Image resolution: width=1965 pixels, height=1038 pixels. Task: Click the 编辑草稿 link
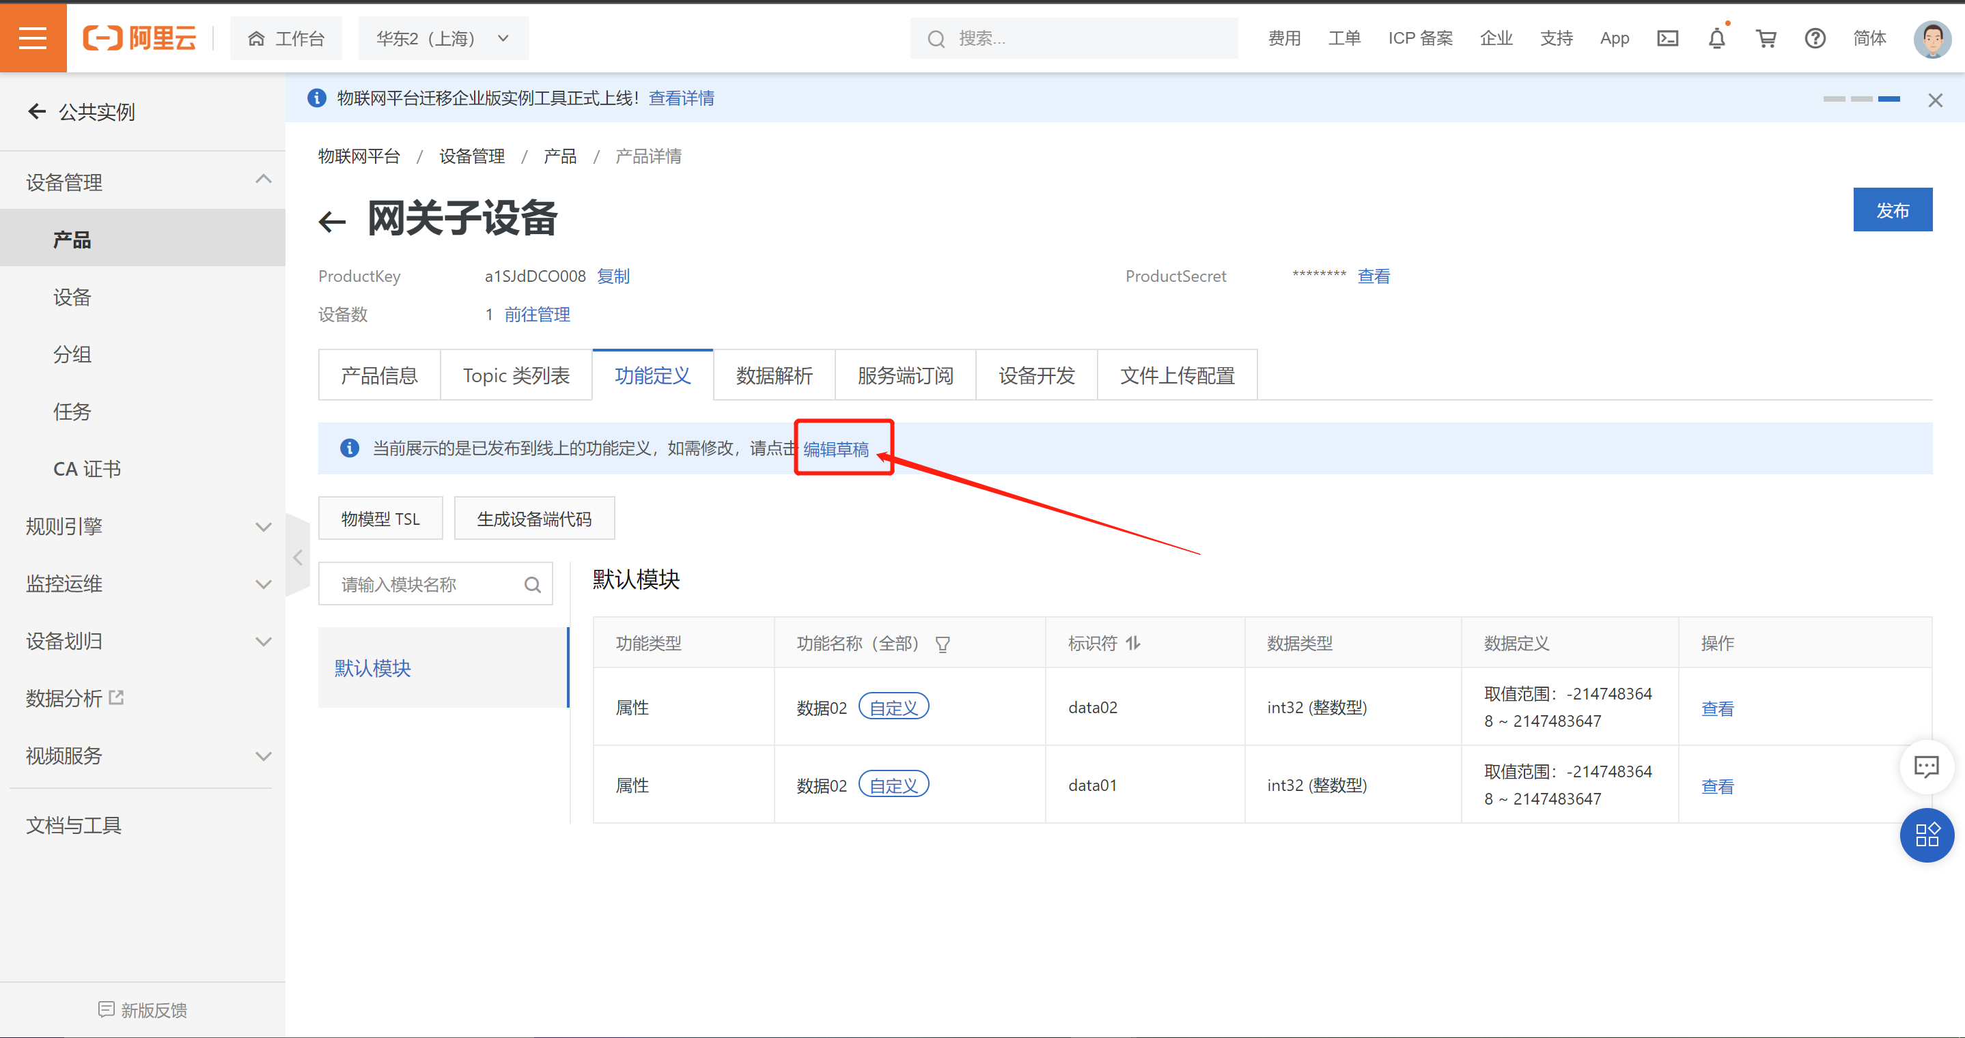point(836,450)
